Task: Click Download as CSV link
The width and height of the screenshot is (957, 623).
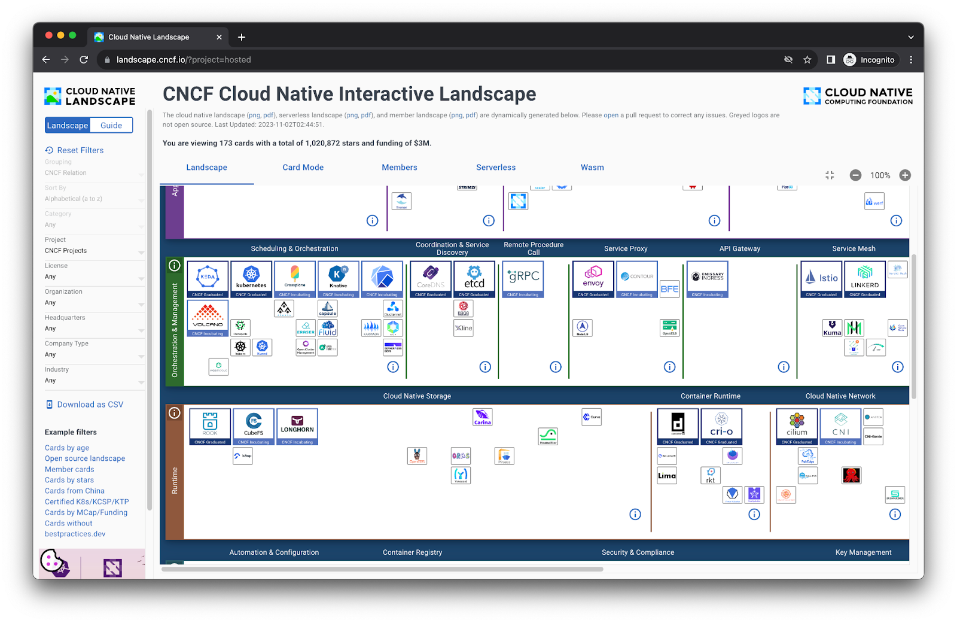Action: click(84, 405)
